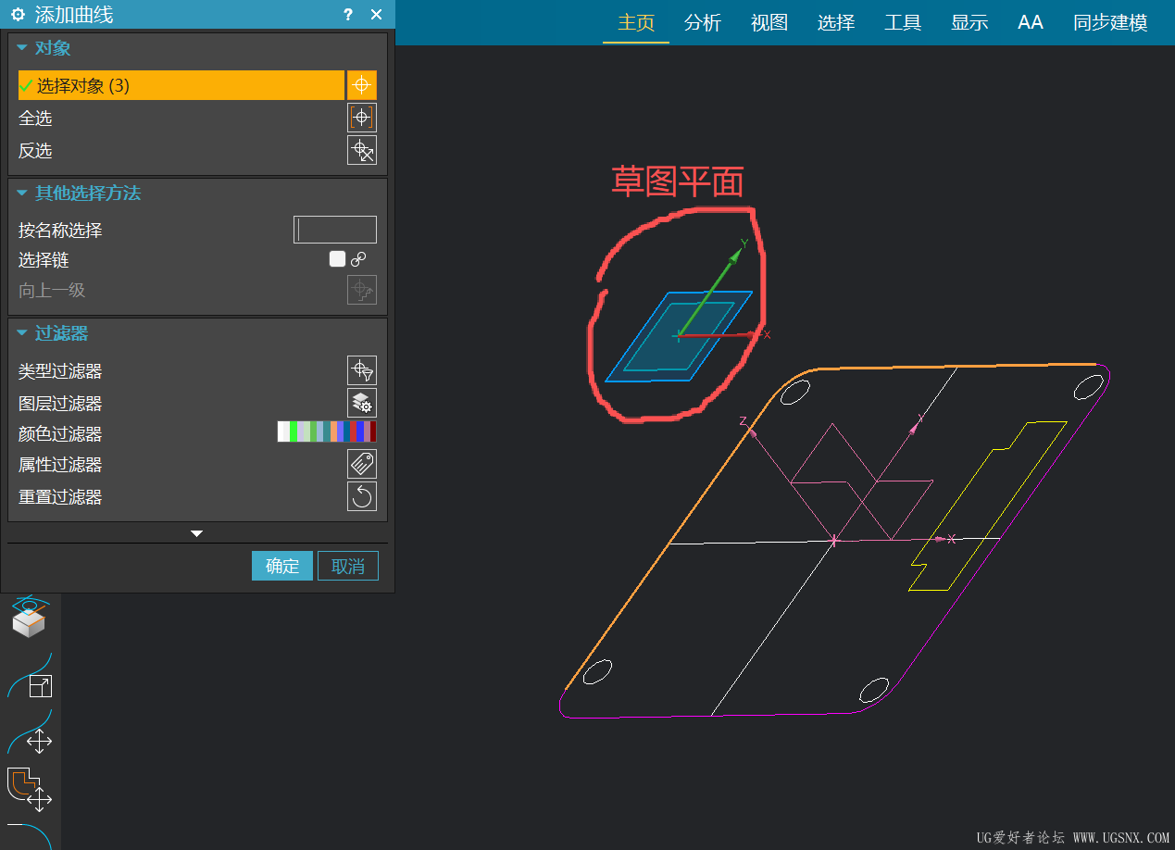Toggle the snap point icon beside 选择对象
This screenshot has height=850, width=1175.
click(x=362, y=84)
